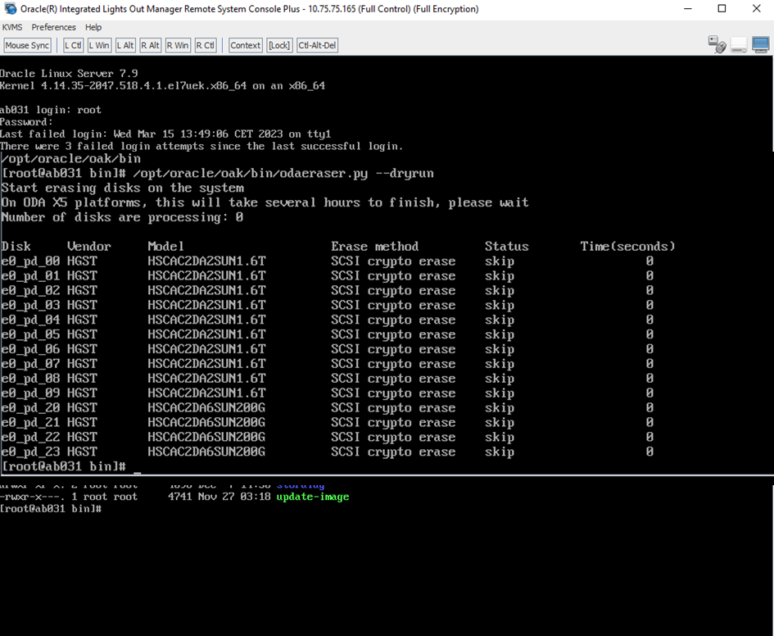
Task: Toggle the [Lock] key button
Action: 279,46
